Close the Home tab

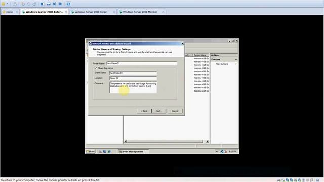(x=17, y=12)
